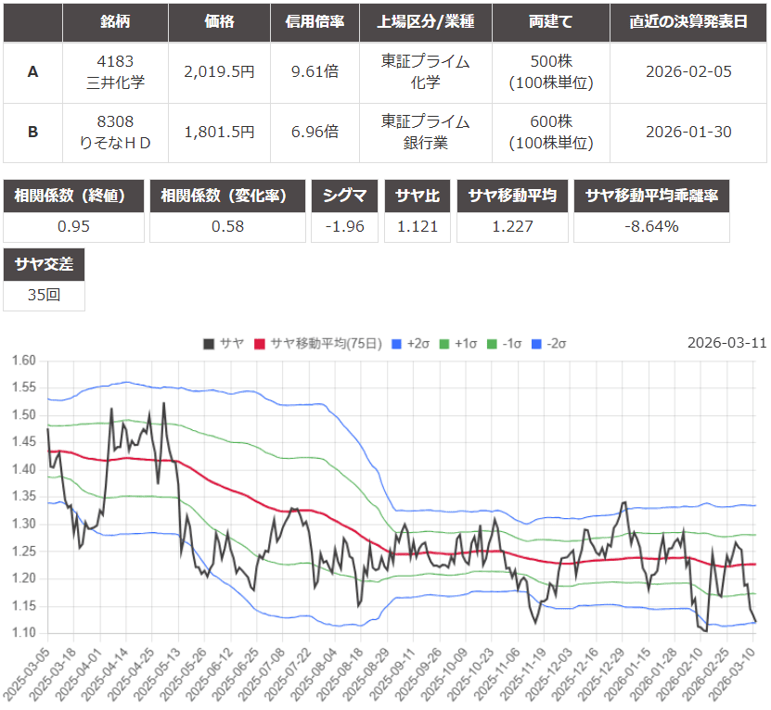
Task: Hide the サヤ移動平均(75日) line via legend
Action: pyautogui.click(x=315, y=344)
